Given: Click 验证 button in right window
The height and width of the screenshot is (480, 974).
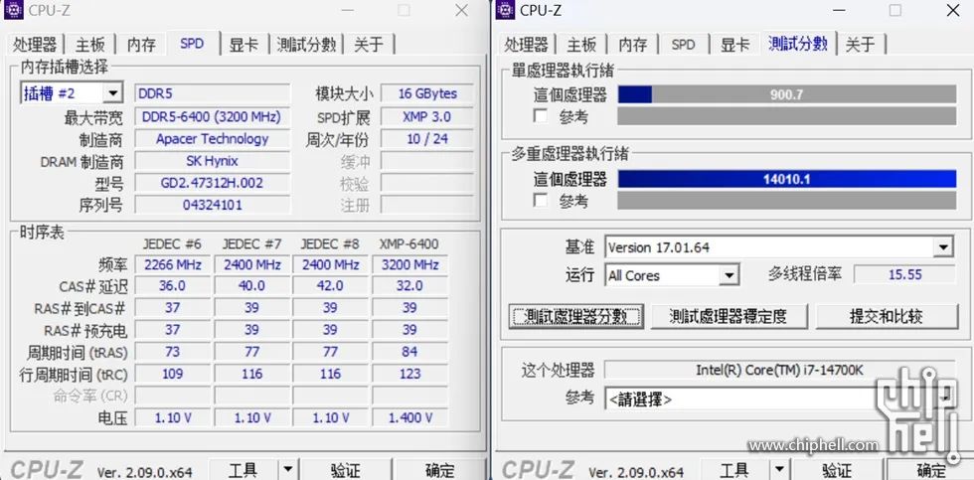Looking at the screenshot, I should 837,470.
